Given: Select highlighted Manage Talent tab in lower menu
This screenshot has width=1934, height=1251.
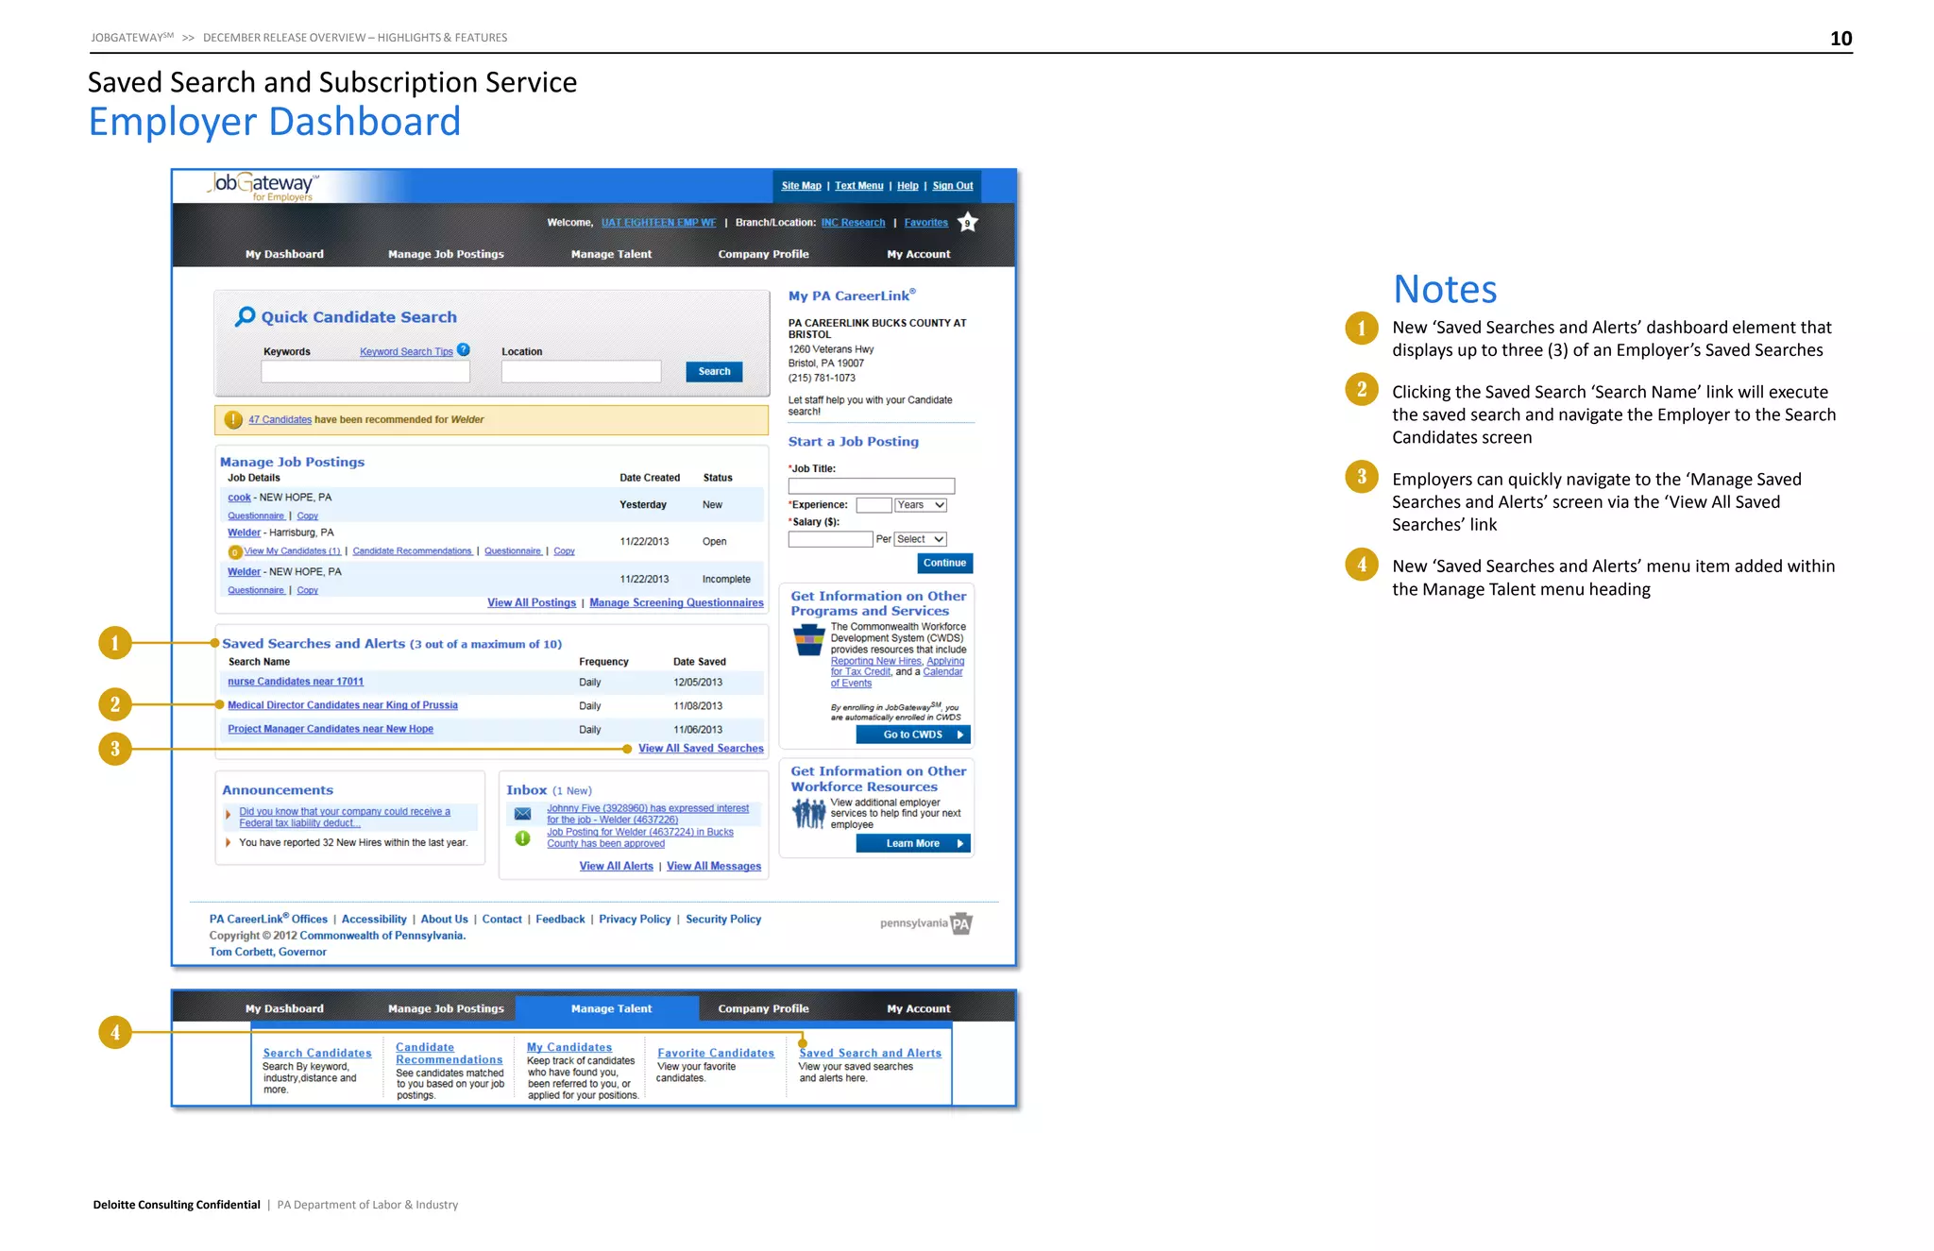Looking at the screenshot, I should [608, 1008].
